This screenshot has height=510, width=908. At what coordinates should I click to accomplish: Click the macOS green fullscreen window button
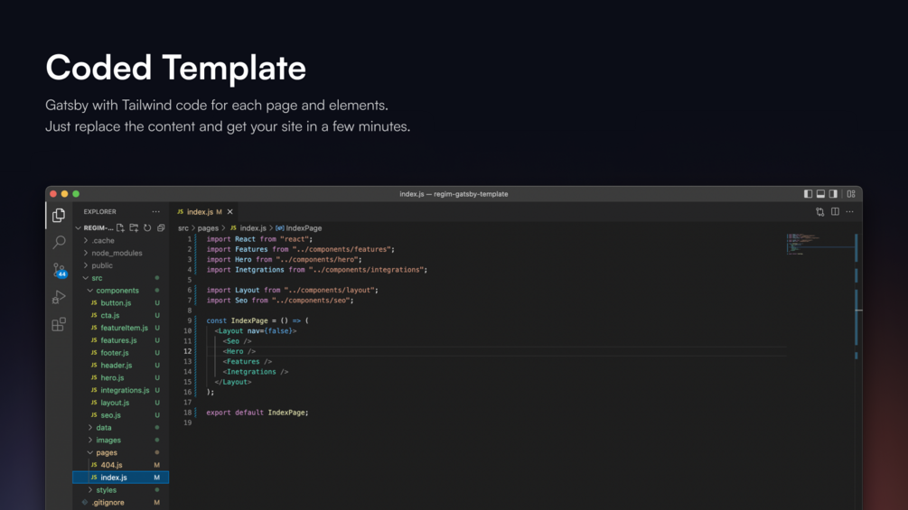[x=76, y=194]
